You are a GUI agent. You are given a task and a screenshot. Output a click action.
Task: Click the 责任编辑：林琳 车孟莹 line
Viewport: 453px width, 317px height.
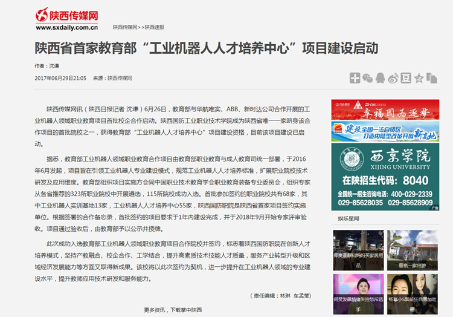pos(280,296)
